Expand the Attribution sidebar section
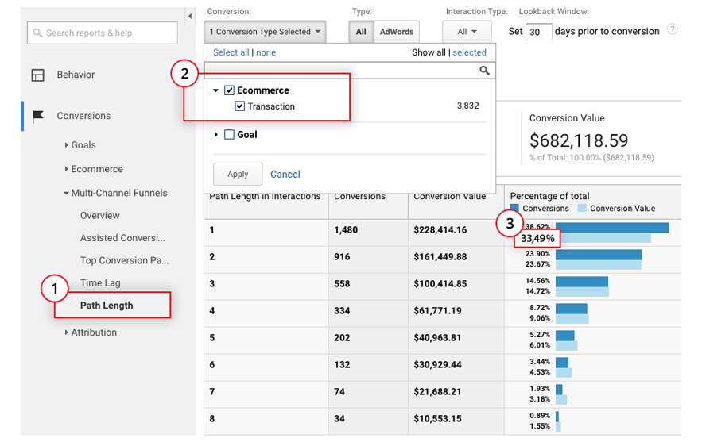This screenshot has width=702, height=442. (66, 332)
